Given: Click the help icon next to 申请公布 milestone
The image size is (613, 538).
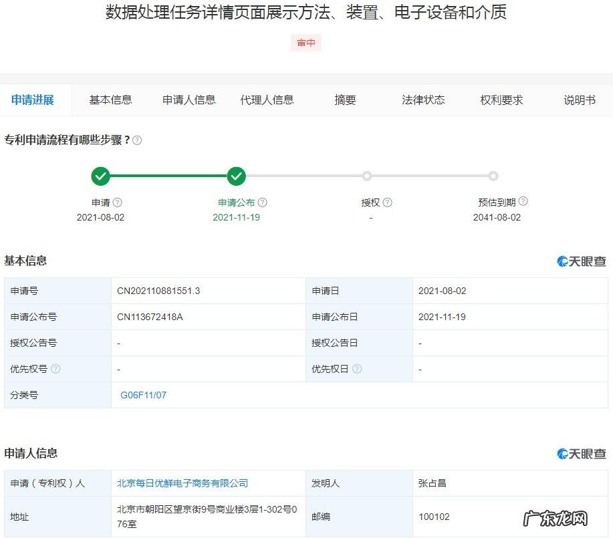Looking at the screenshot, I should tap(263, 202).
